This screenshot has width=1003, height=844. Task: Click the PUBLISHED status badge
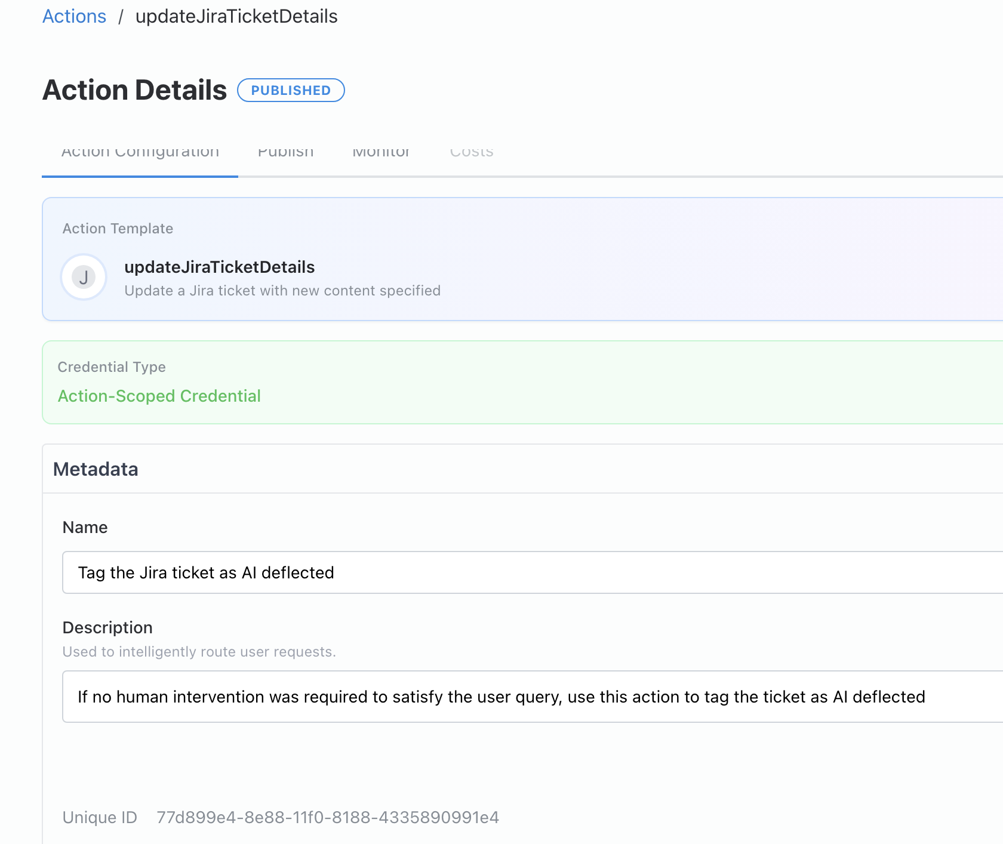click(291, 90)
